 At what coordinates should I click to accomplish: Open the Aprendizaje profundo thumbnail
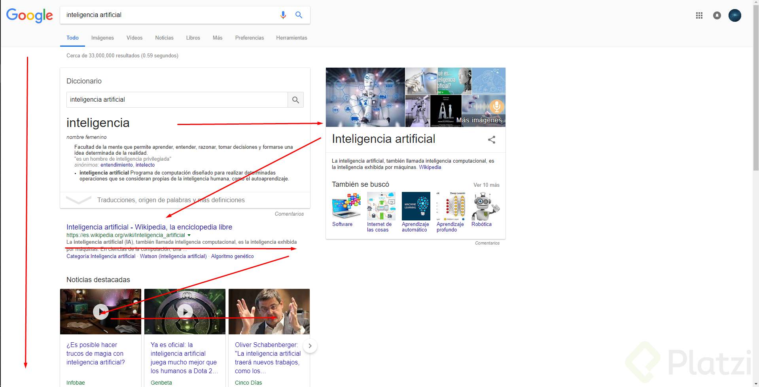[x=451, y=206]
